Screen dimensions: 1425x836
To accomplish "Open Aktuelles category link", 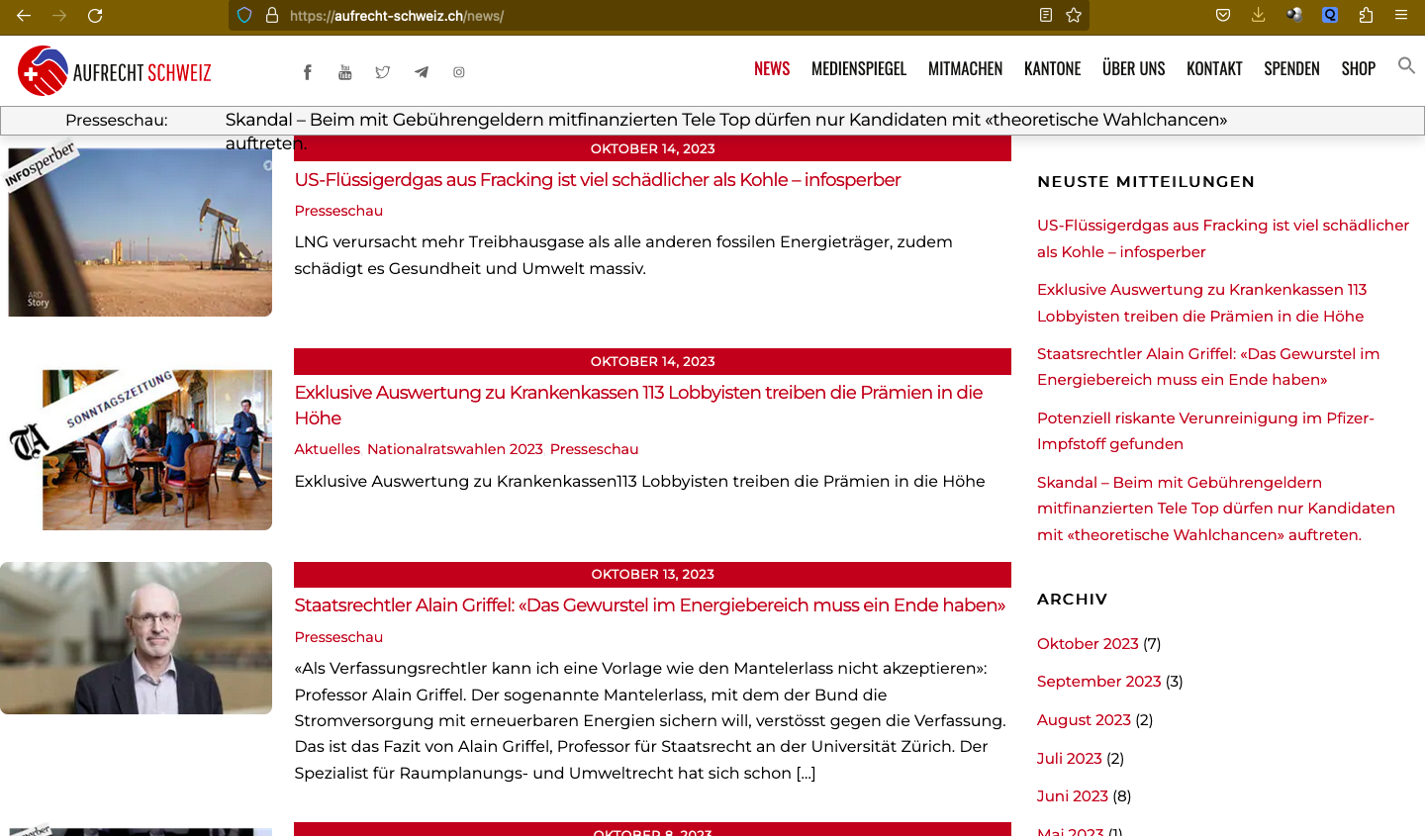I will point(328,449).
